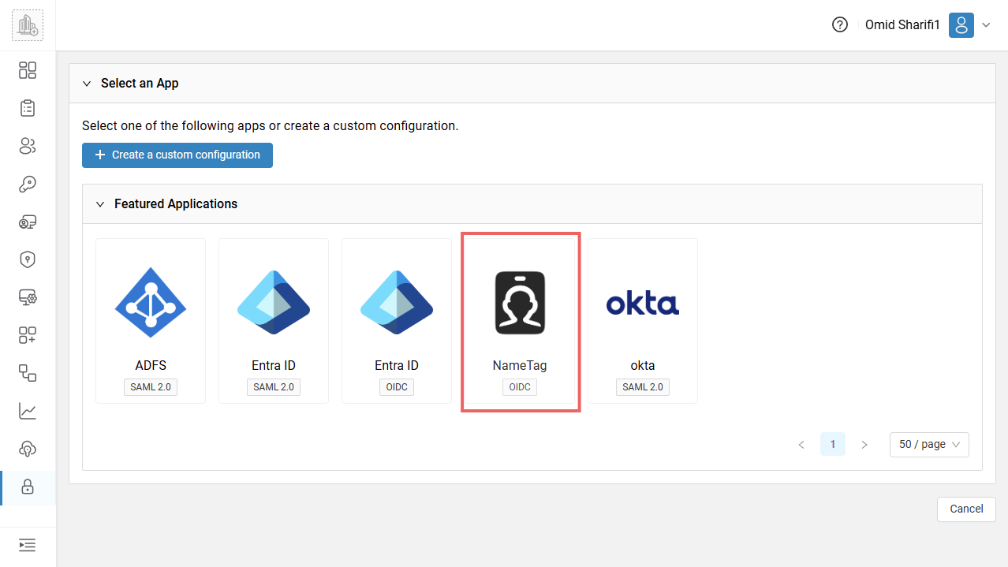The width and height of the screenshot is (1008, 567).
Task: Open the cloud key sidebar icon
Action: 28,449
